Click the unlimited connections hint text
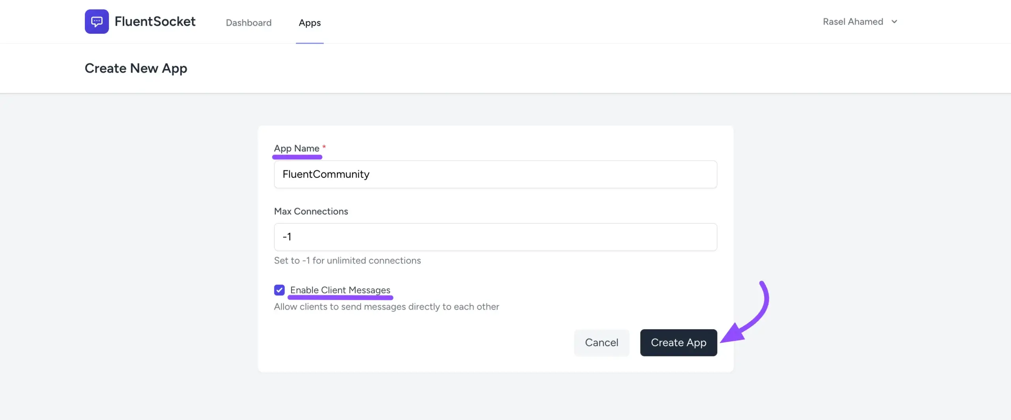1011x420 pixels. (347, 261)
